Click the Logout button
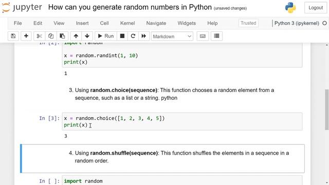The width and height of the screenshot is (329, 185). (x=316, y=8)
